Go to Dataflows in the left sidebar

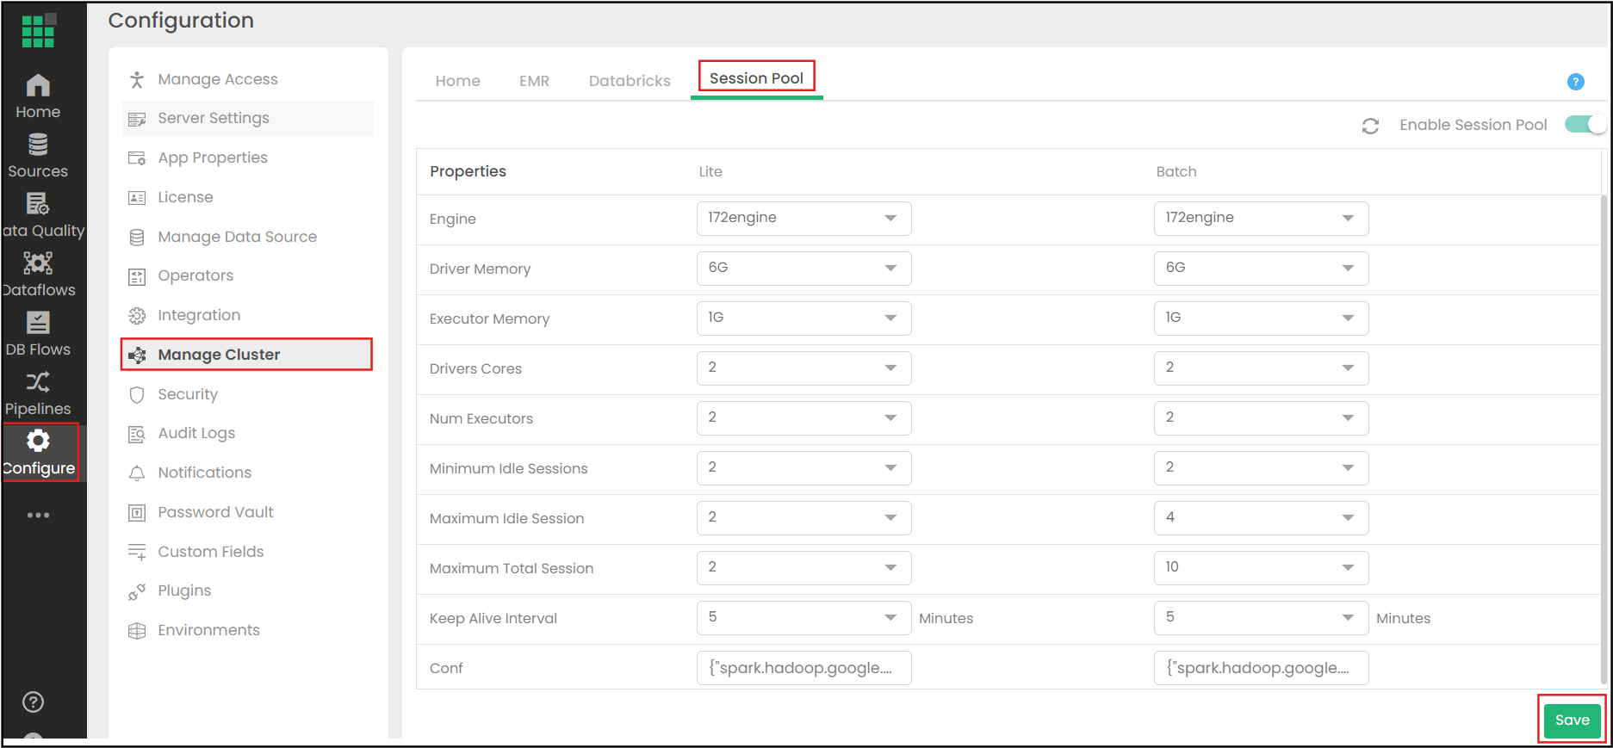38,275
